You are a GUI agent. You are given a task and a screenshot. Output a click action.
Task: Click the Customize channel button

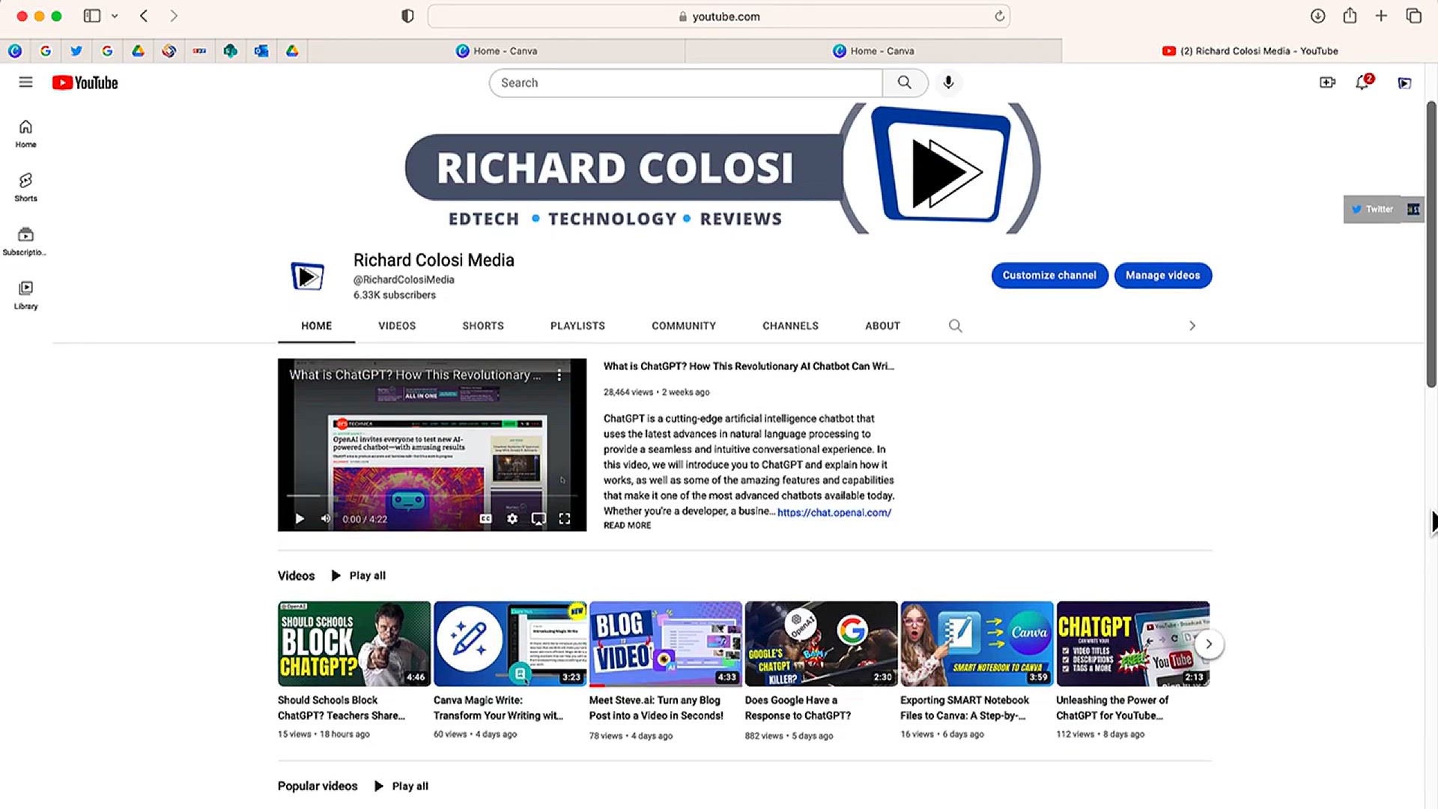coord(1049,275)
